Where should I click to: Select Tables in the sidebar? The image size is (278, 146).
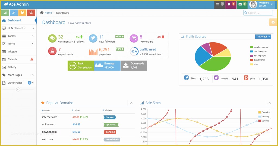[18, 36]
